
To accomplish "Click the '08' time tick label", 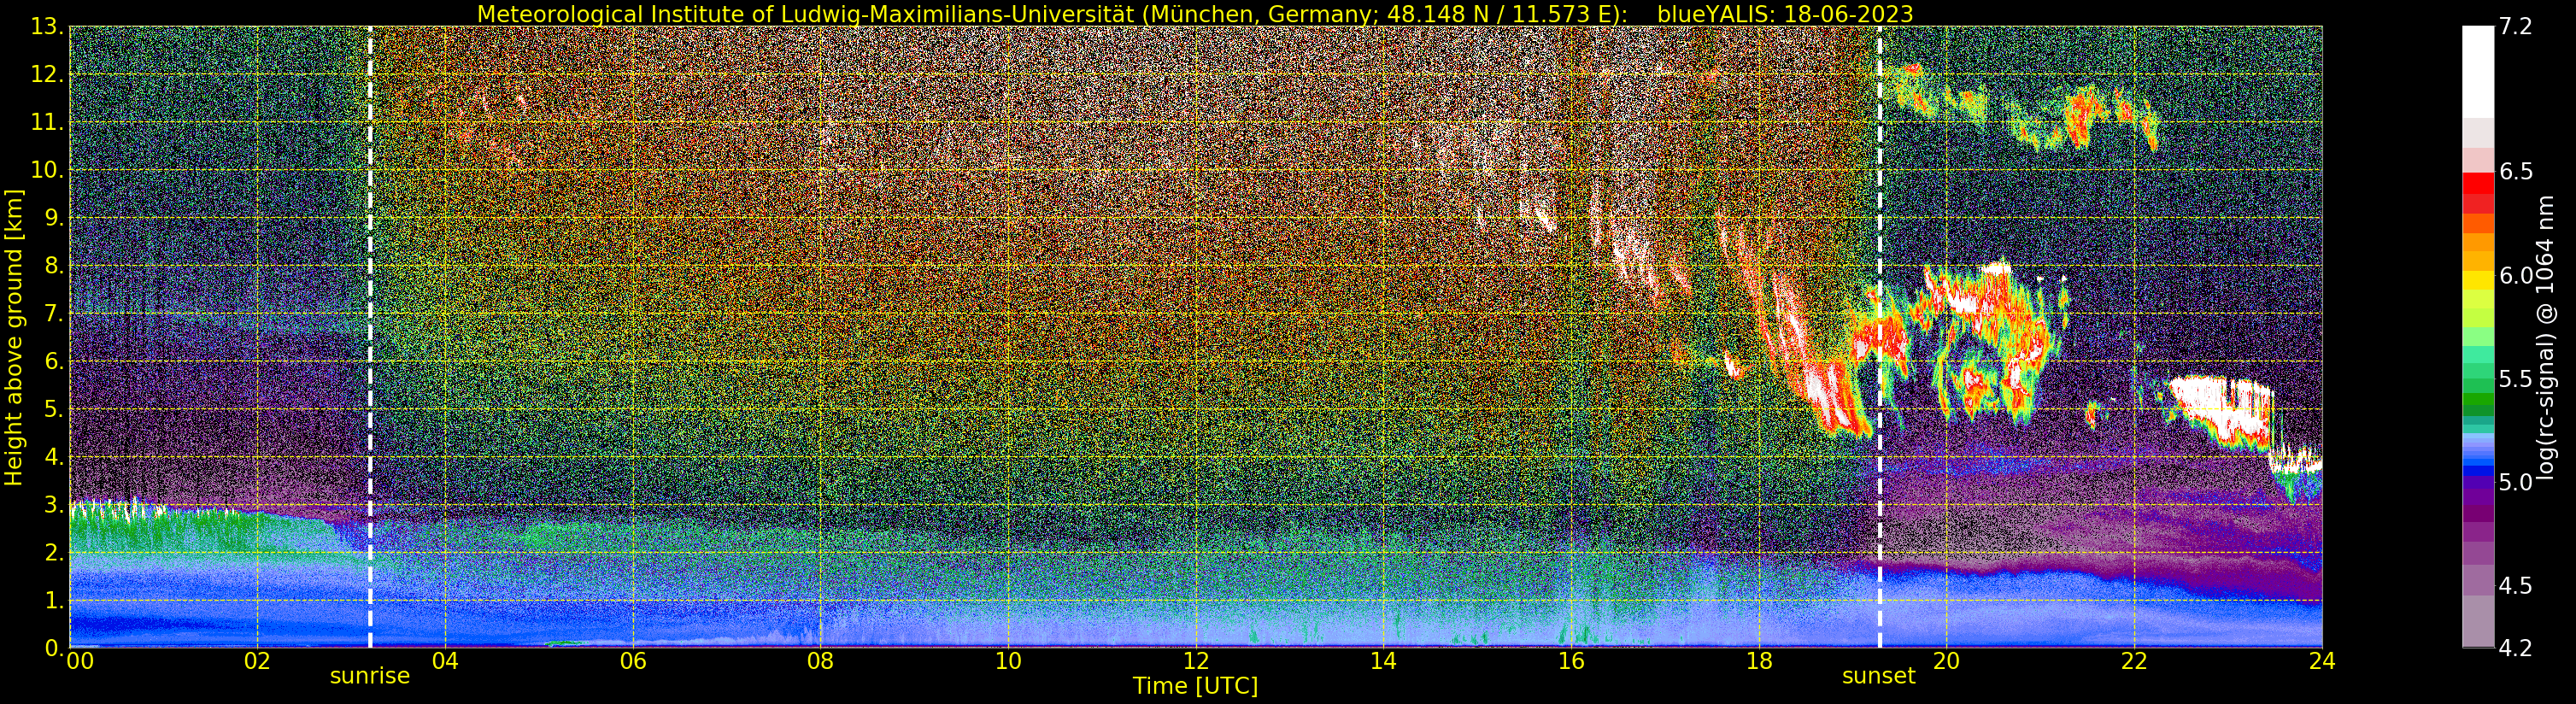I will click(x=820, y=661).
